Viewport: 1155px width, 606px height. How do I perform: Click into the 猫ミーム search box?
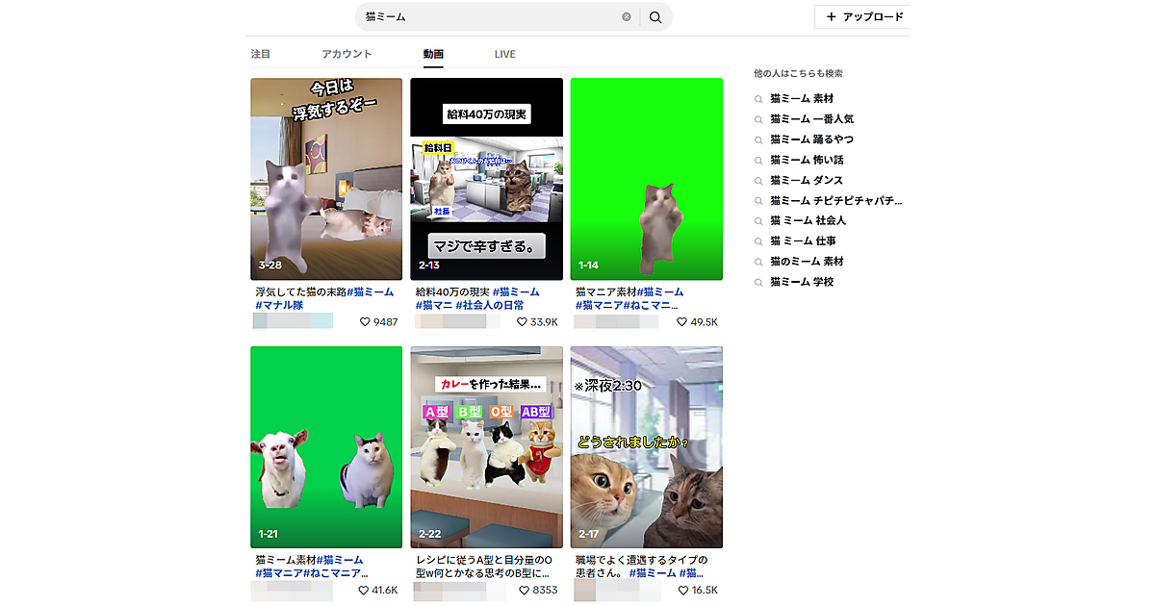coord(491,17)
